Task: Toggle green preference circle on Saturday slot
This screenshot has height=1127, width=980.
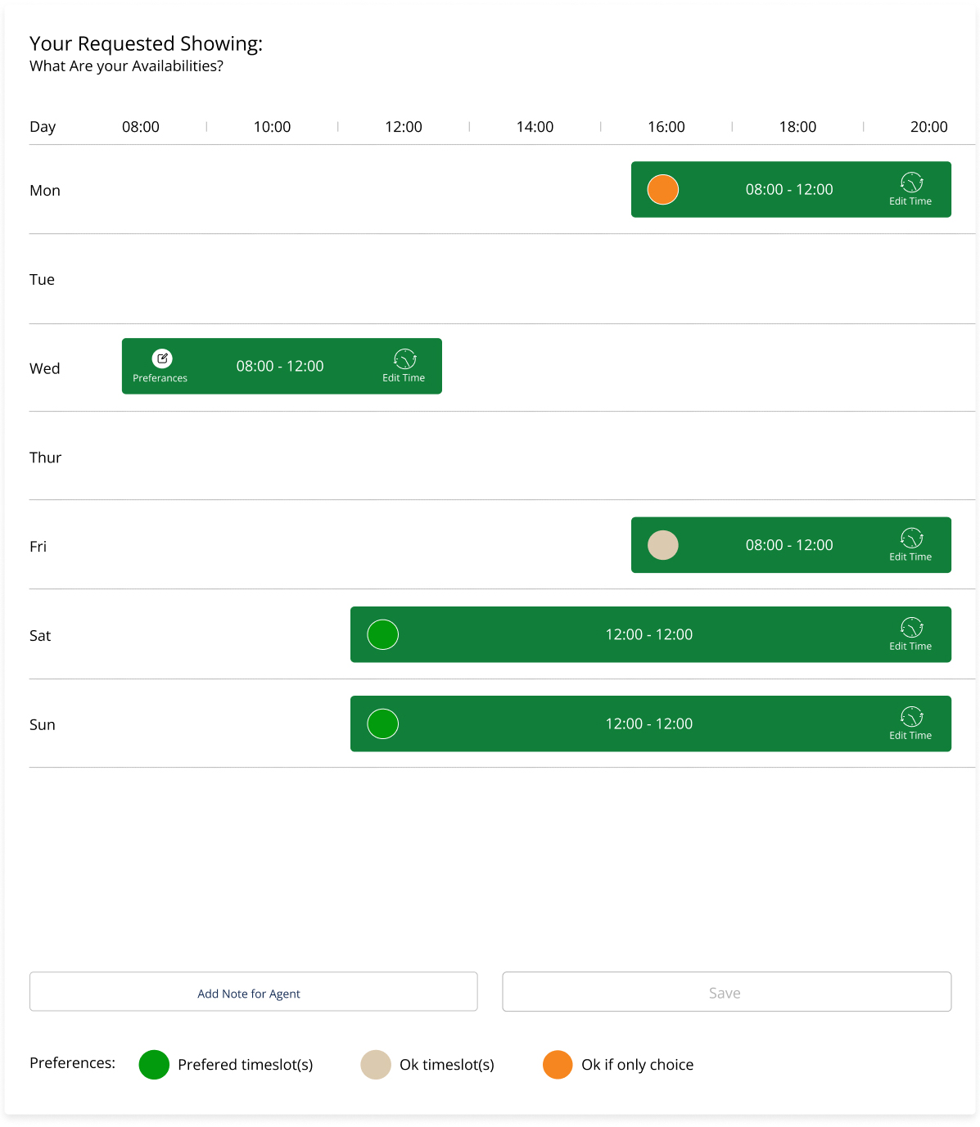Action: (382, 634)
